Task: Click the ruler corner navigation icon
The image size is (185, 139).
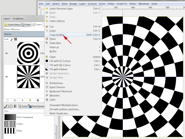Action: point(40,8)
